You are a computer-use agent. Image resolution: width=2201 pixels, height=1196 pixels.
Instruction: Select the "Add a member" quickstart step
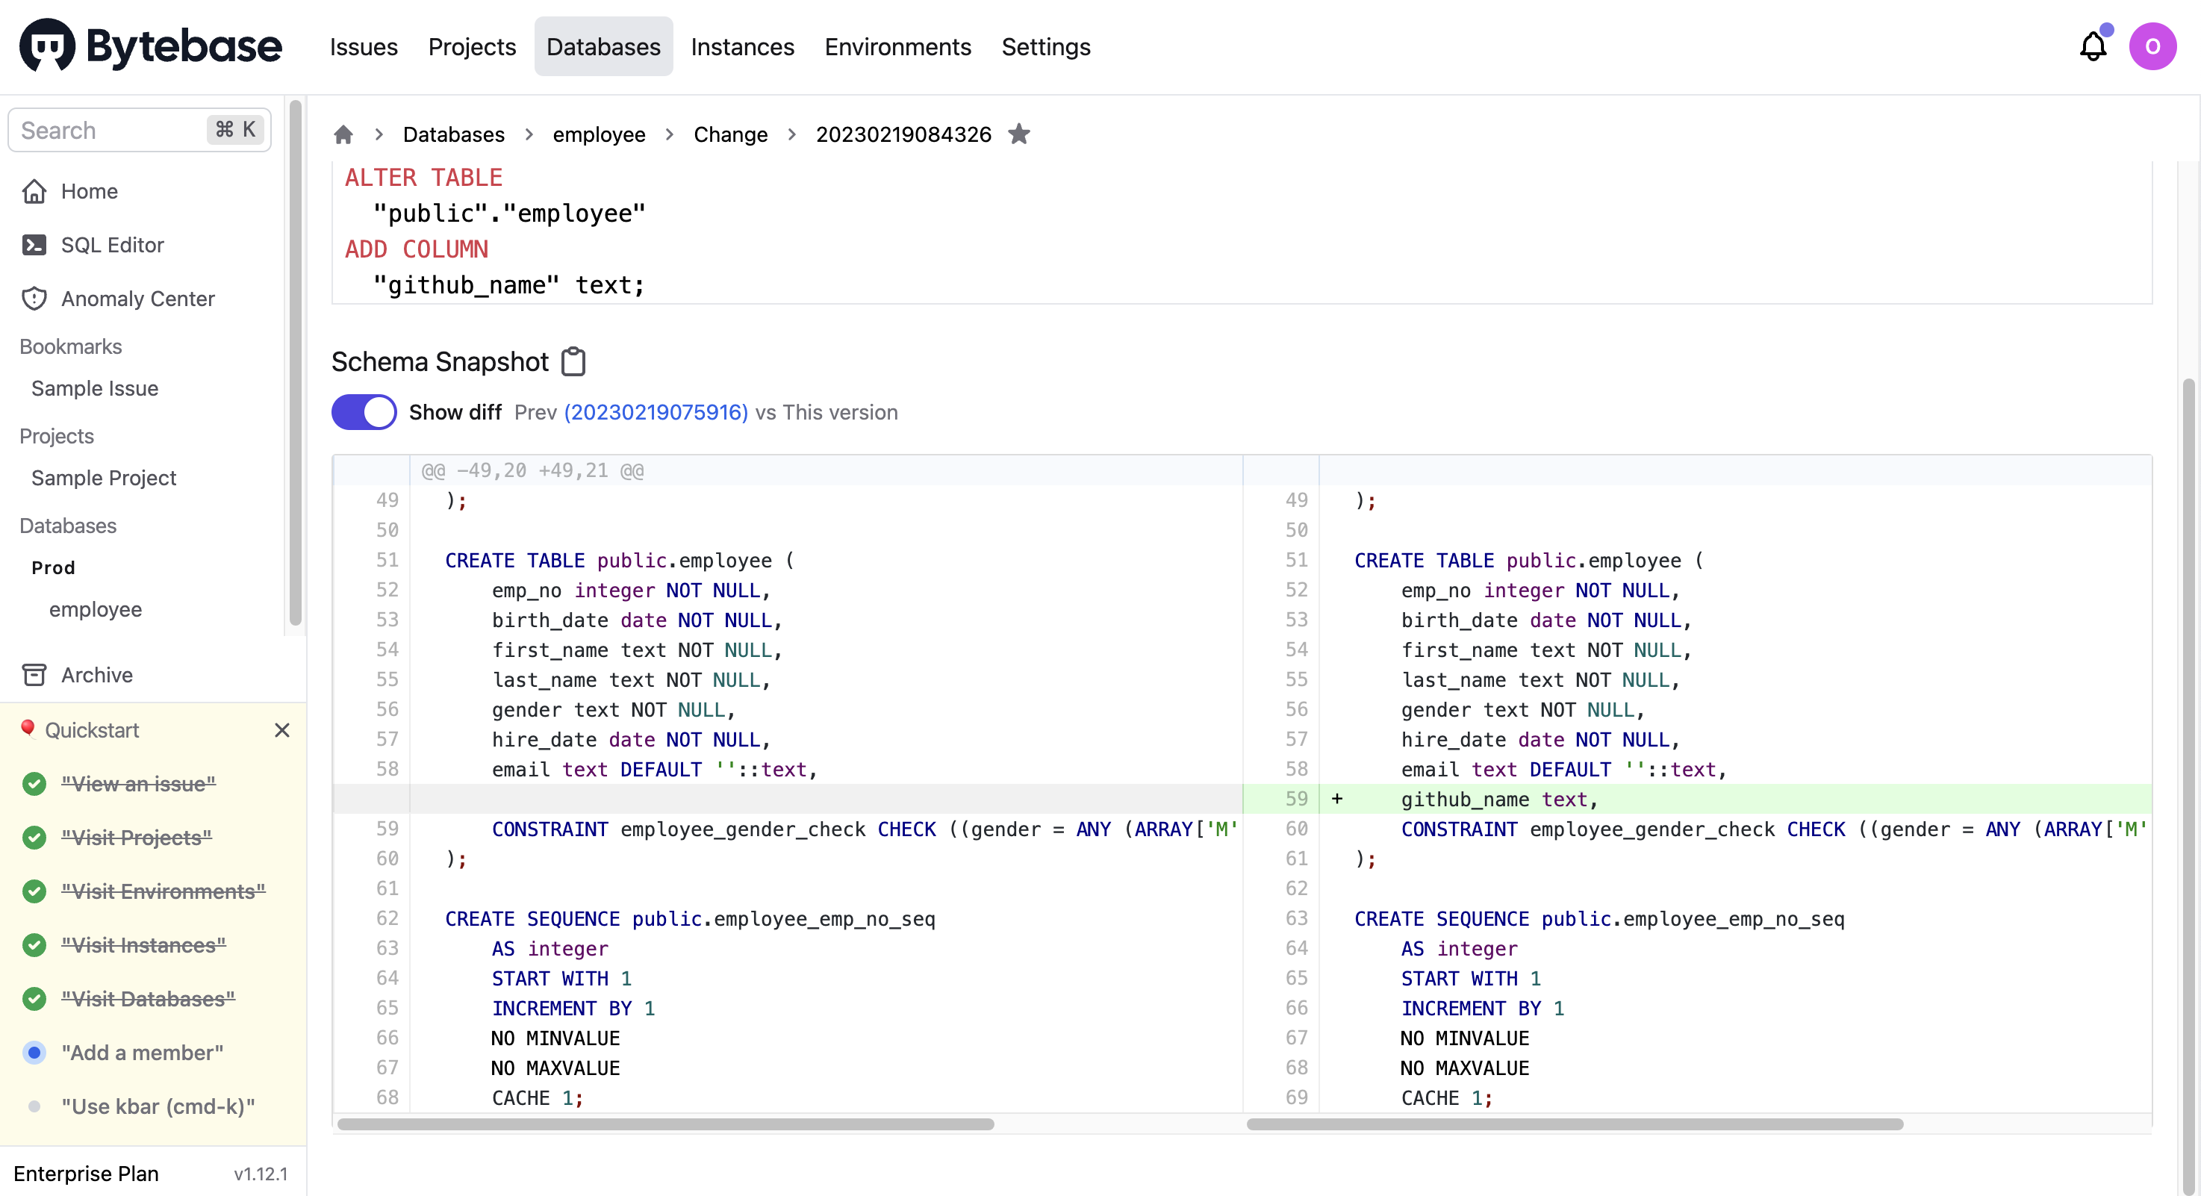tap(142, 1053)
